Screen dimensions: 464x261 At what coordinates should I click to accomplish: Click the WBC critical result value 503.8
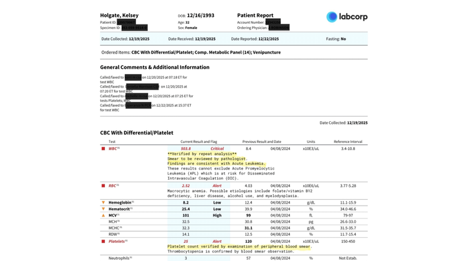coord(186,149)
